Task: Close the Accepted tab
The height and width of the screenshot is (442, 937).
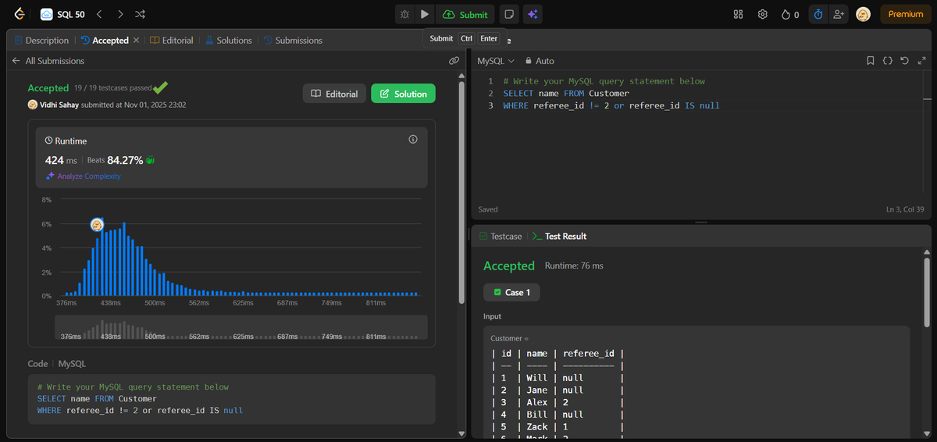Action: point(137,40)
